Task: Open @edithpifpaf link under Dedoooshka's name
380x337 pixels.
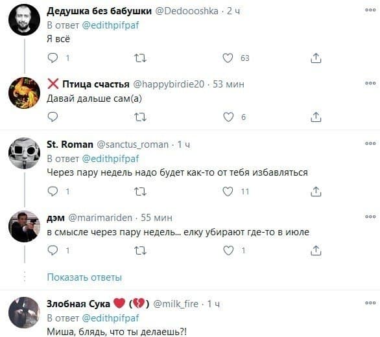Action: (x=110, y=25)
